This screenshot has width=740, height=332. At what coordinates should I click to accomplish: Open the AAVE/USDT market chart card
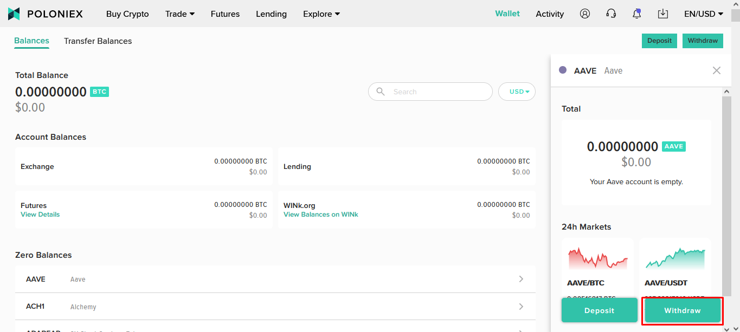click(675, 268)
